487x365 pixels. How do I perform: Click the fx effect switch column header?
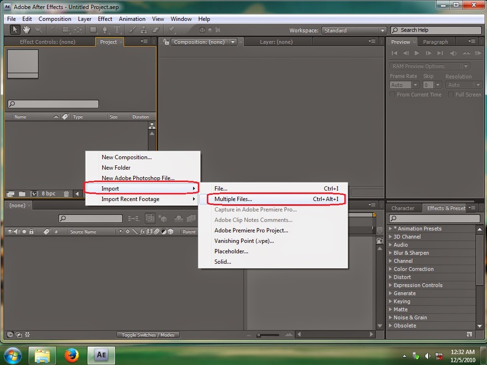click(x=142, y=231)
